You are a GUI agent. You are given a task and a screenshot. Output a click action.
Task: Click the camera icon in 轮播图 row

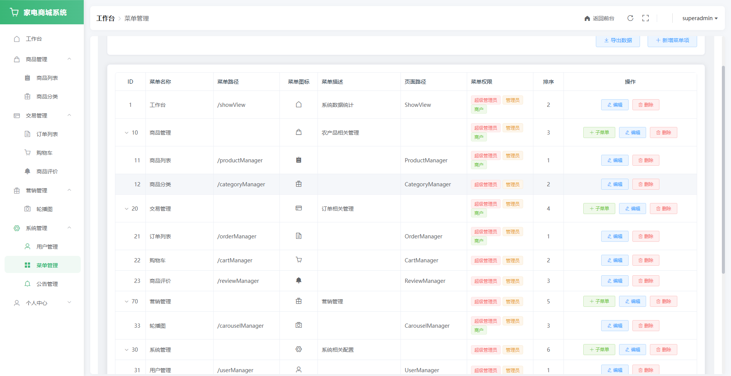coord(298,325)
